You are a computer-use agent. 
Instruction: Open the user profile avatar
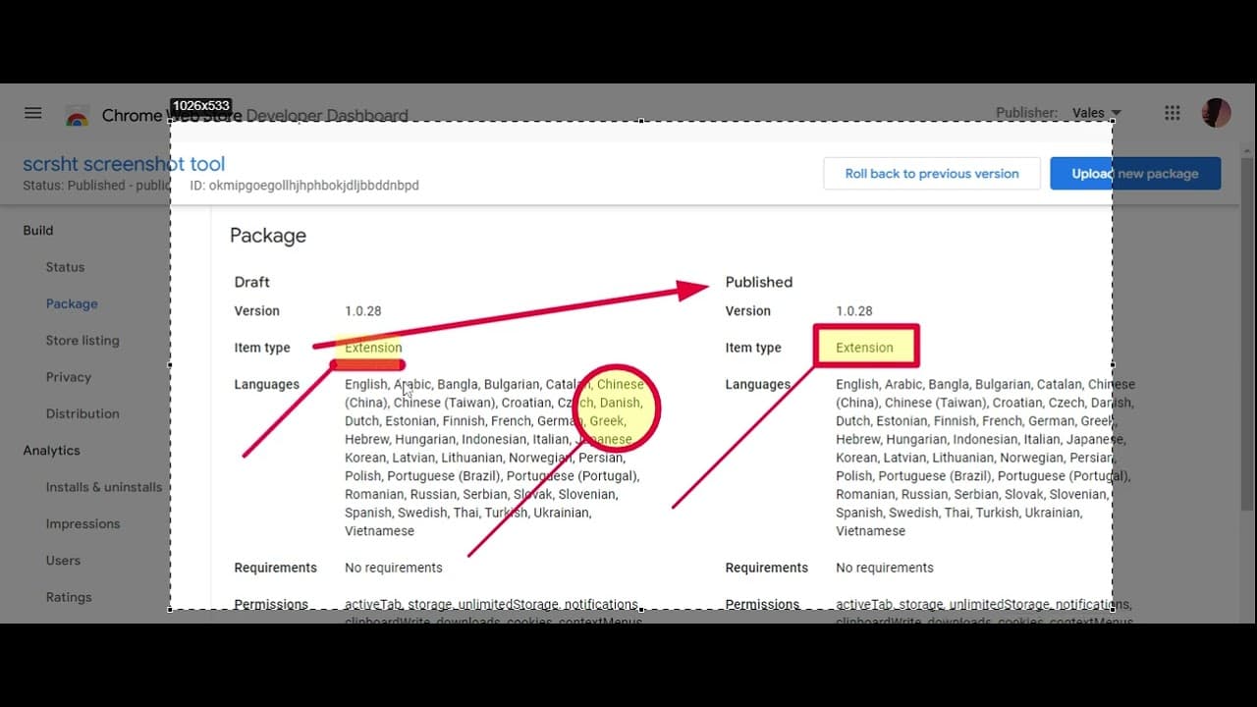tap(1217, 113)
